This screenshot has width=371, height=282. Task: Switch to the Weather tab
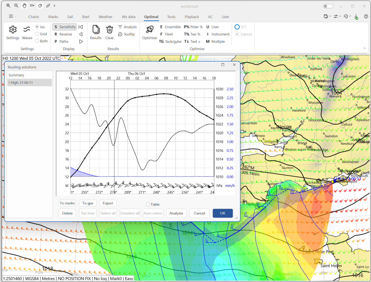[x=105, y=17]
